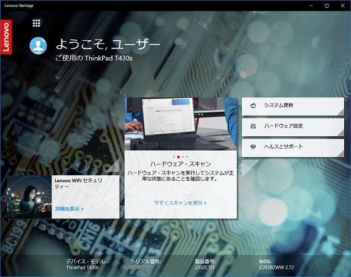Open ヘルスとサポート tile
Screen dimensions: 351x277
293,148
